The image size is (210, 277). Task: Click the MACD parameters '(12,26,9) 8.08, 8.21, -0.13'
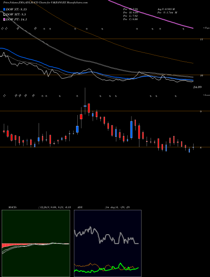(55, 207)
